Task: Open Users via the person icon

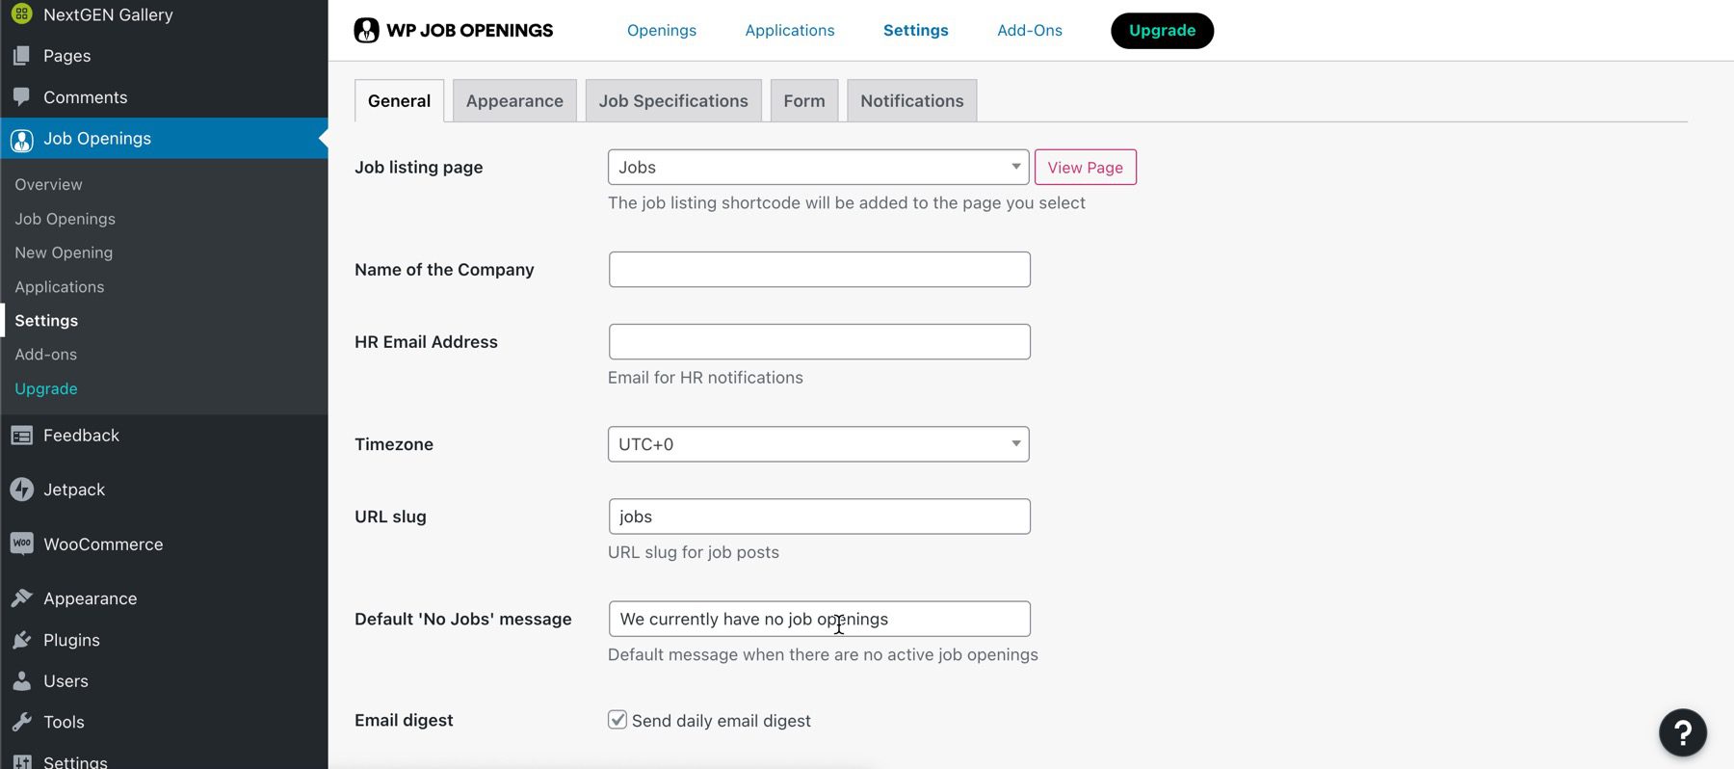Action: (20, 680)
